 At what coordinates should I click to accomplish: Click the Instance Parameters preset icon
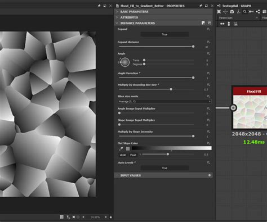(203, 23)
